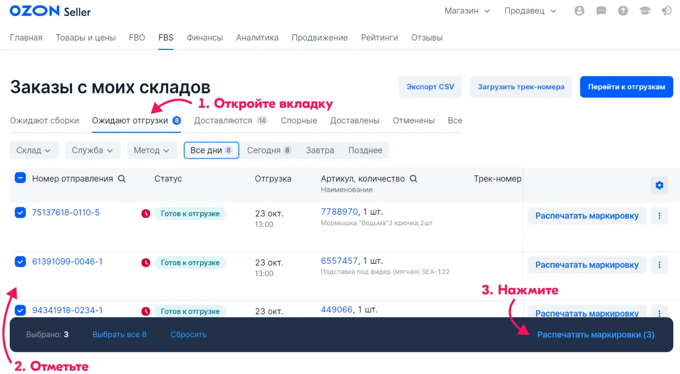Click Экспорт CSV button

pos(430,87)
